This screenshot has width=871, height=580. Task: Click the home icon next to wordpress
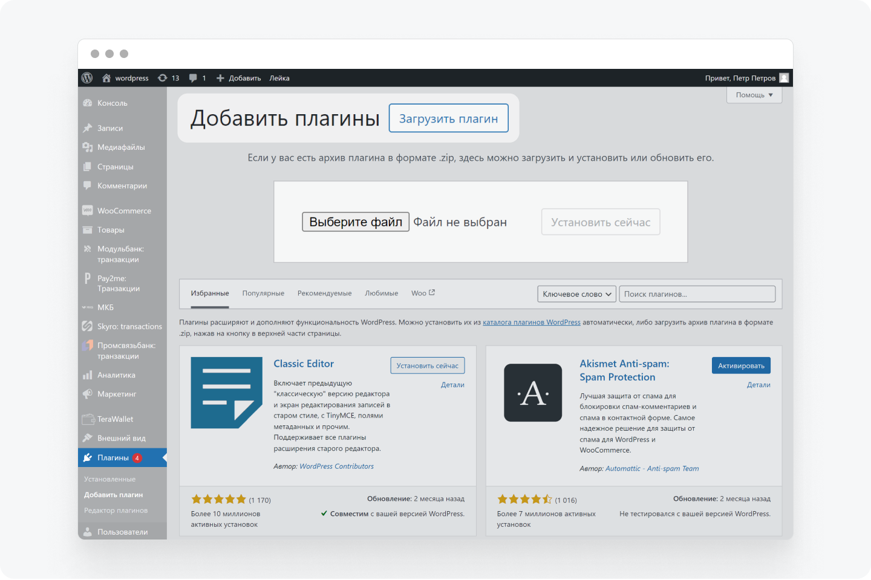106,78
